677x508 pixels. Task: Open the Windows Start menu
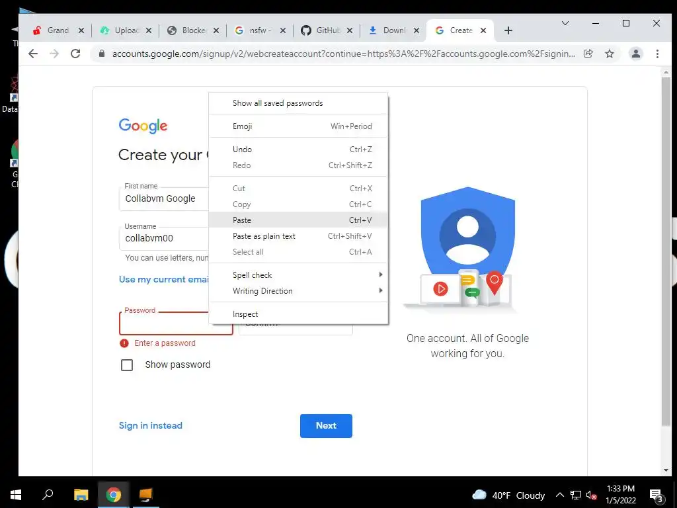click(x=16, y=495)
